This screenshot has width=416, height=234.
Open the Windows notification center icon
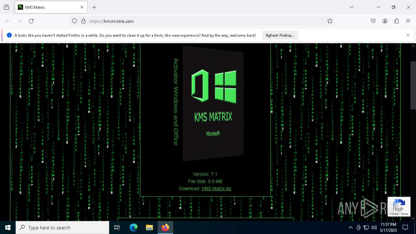[405, 227]
